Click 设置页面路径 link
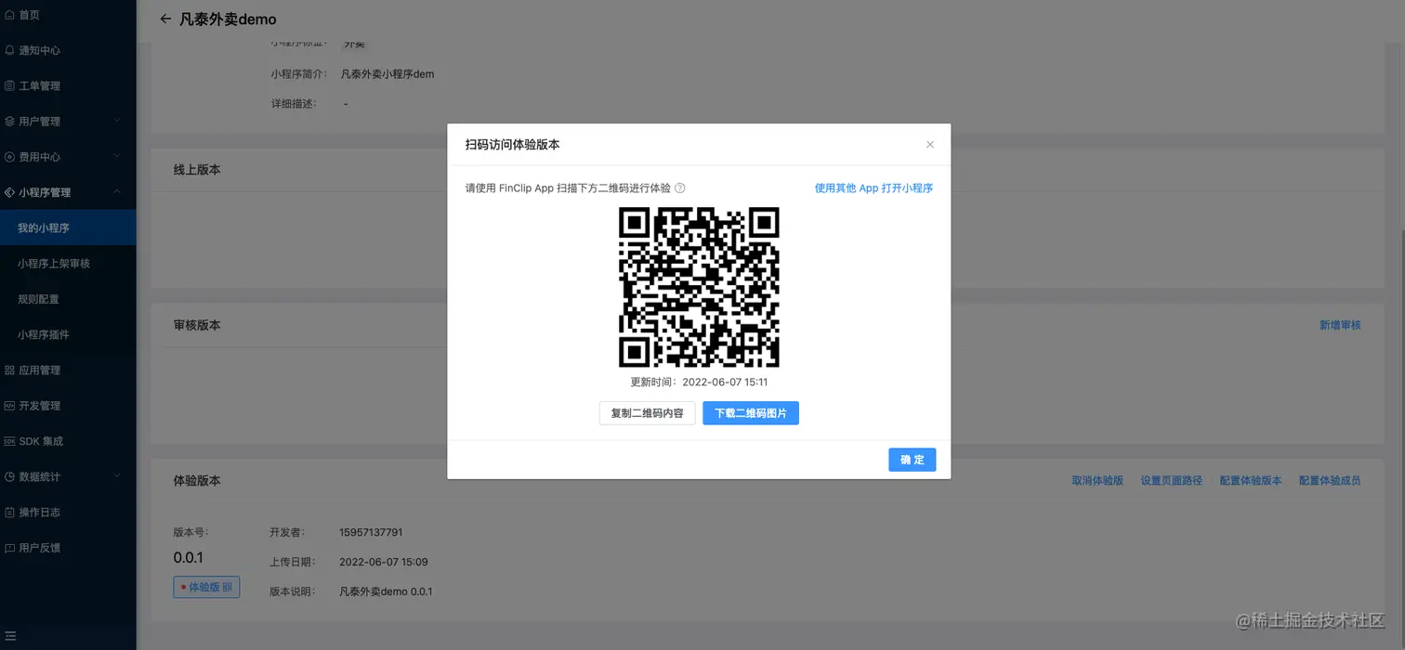 (1171, 480)
